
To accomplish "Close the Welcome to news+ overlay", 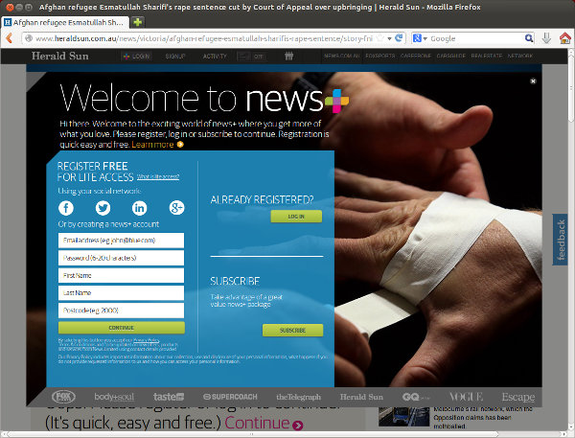I will click(533, 81).
